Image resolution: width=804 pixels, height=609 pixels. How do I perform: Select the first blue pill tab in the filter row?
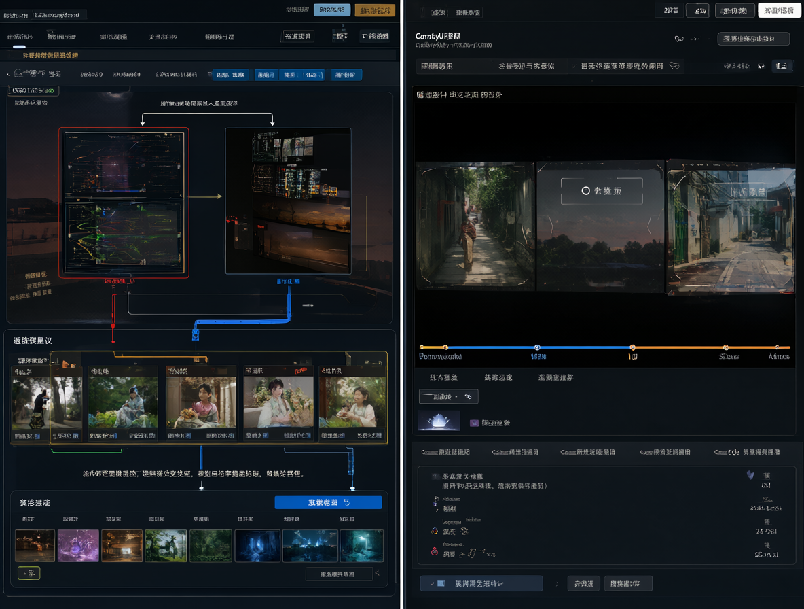coord(230,75)
